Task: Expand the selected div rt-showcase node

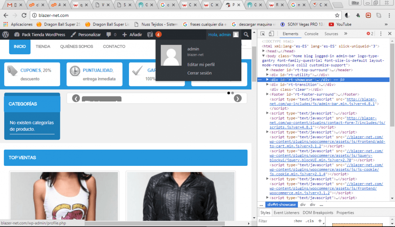Action: [x=268, y=80]
